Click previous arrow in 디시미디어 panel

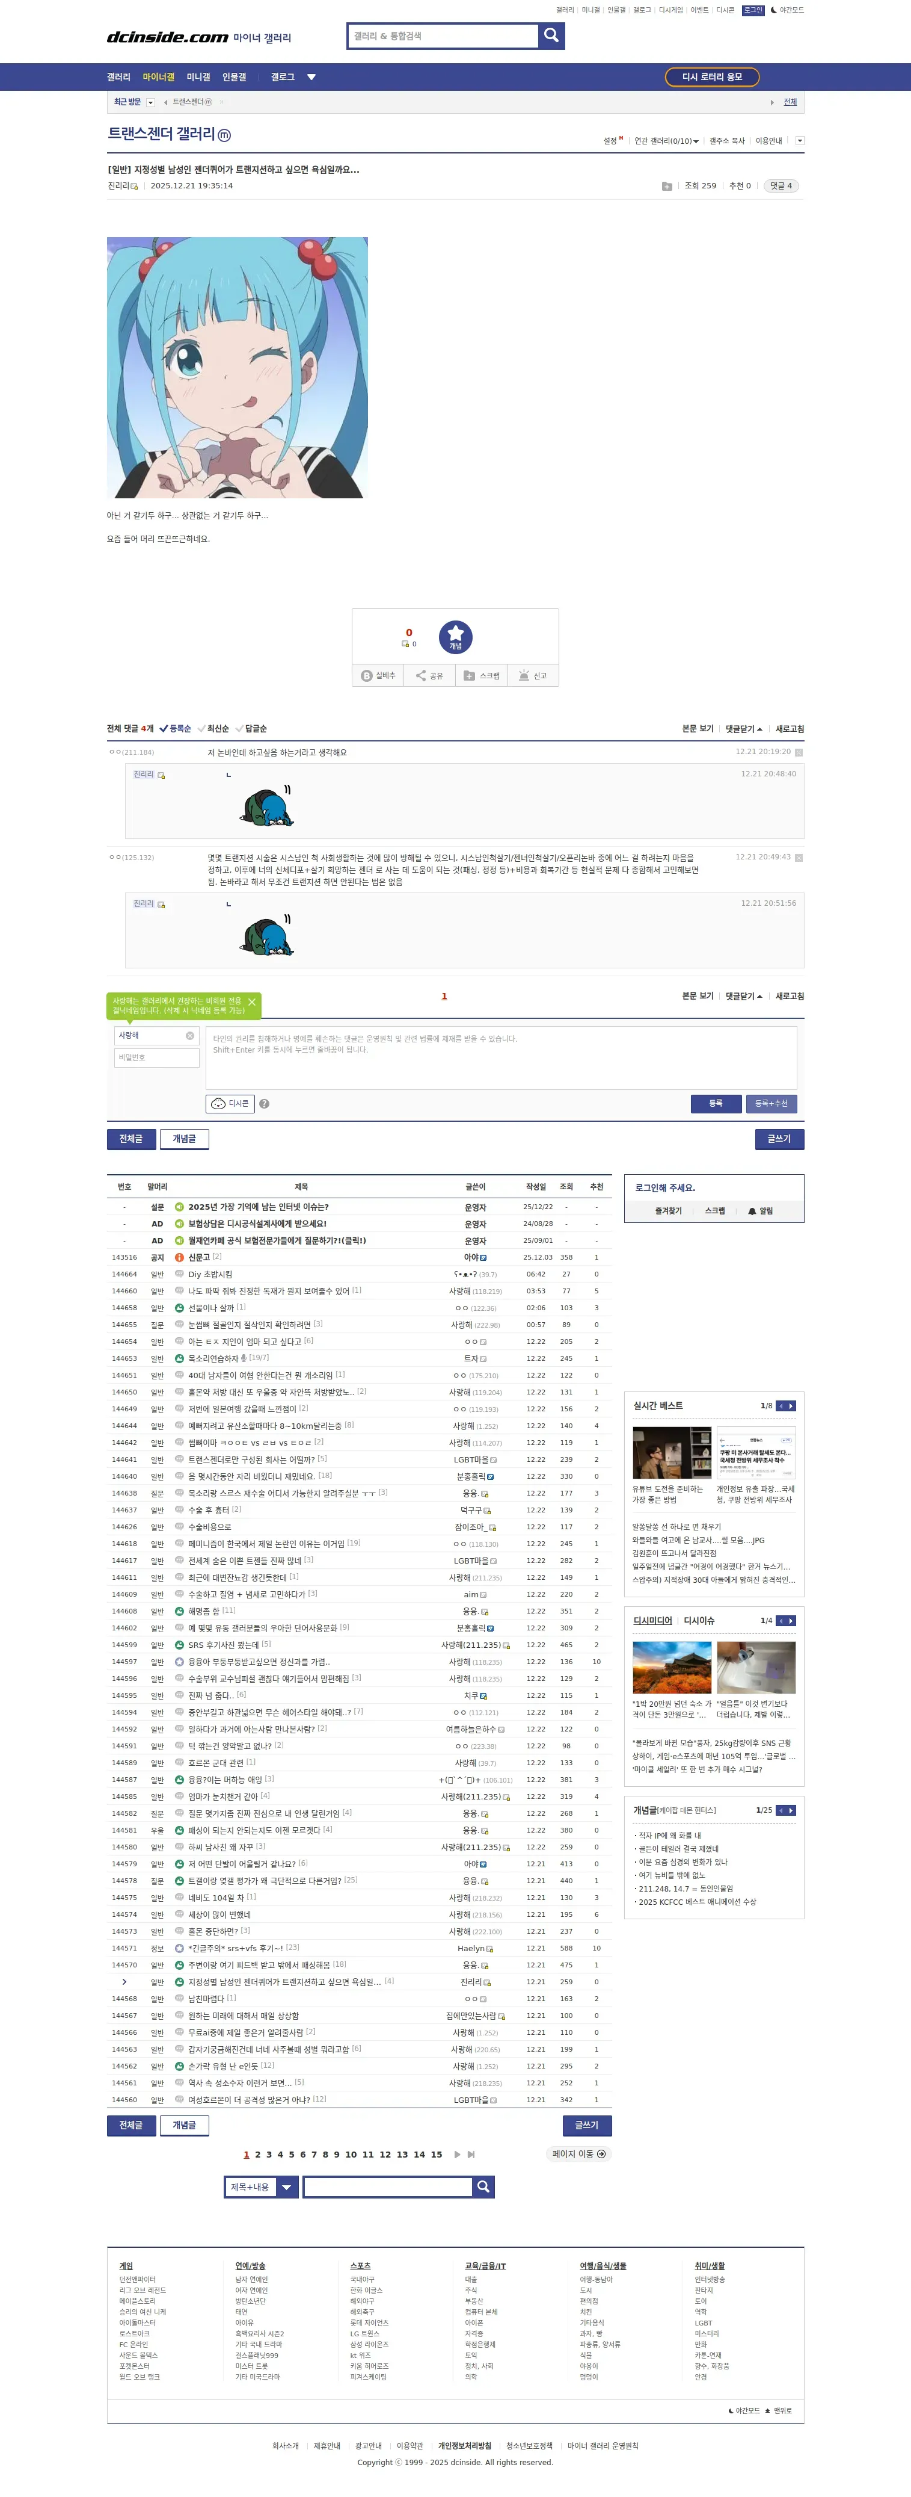(x=781, y=1621)
